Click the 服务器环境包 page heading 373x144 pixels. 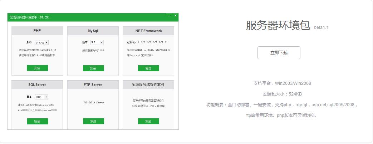click(x=278, y=26)
